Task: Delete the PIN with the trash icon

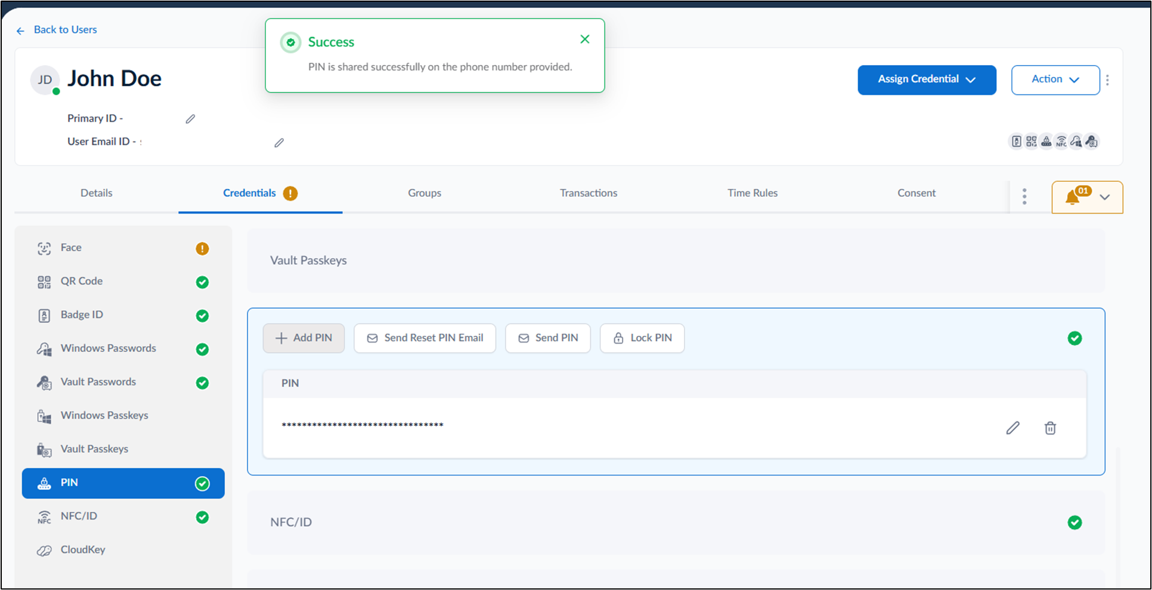Action: pyautogui.click(x=1050, y=428)
